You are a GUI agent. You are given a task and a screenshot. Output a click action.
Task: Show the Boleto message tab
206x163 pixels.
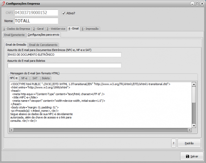coord(46,78)
